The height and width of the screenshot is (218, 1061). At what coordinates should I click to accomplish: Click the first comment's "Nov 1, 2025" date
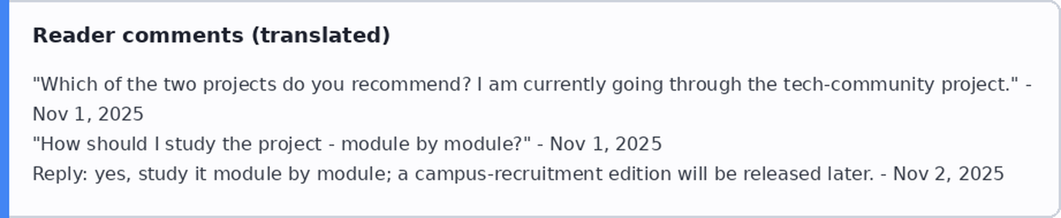[88, 115]
